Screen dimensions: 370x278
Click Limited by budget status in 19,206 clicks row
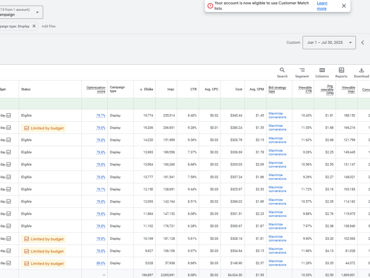[43, 128]
